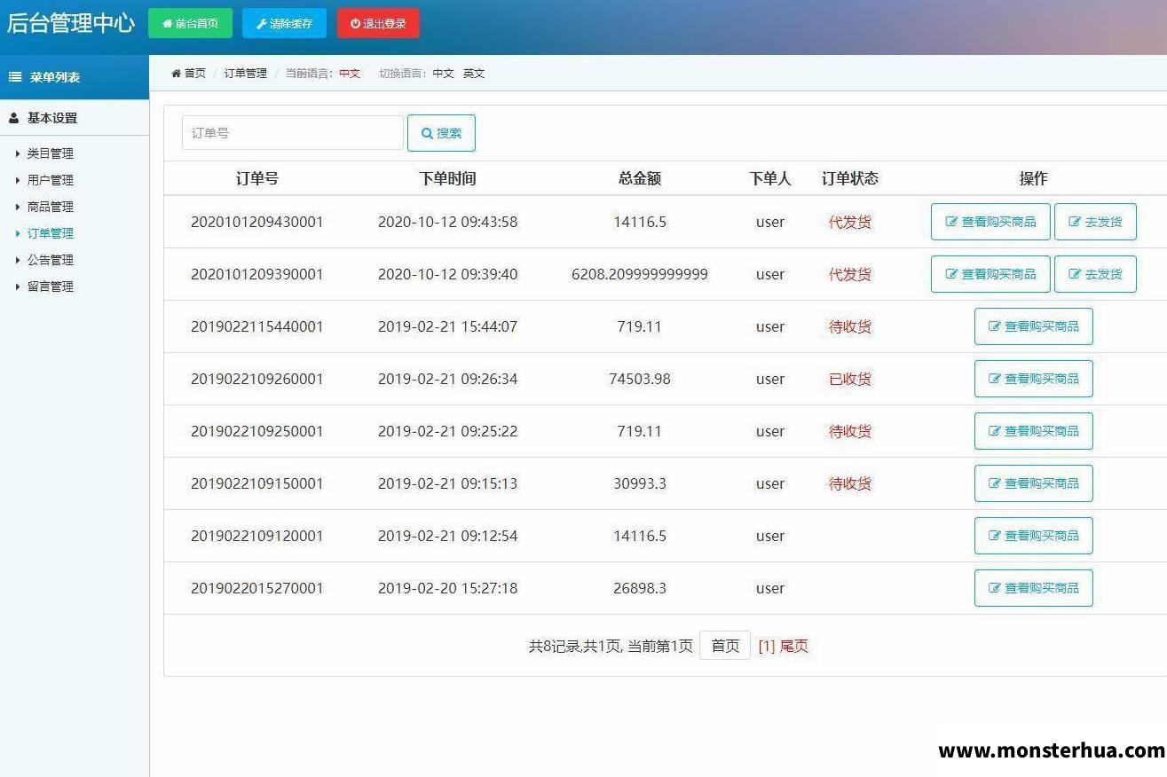Click the 前台首页 button in header
The width and height of the screenshot is (1167, 777).
pos(190,23)
